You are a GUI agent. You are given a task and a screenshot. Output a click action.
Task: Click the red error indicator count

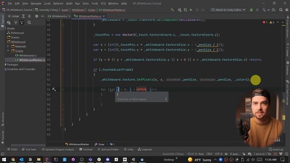pyautogui.click(x=265, y=22)
